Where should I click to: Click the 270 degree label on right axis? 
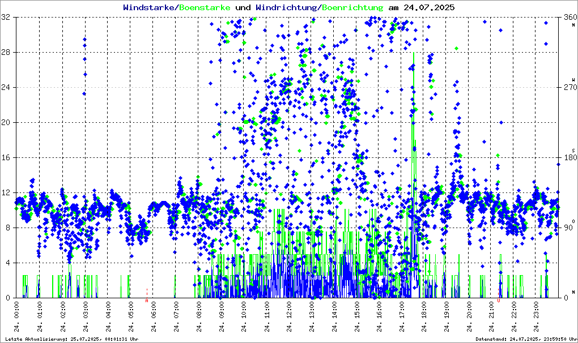click(569, 88)
